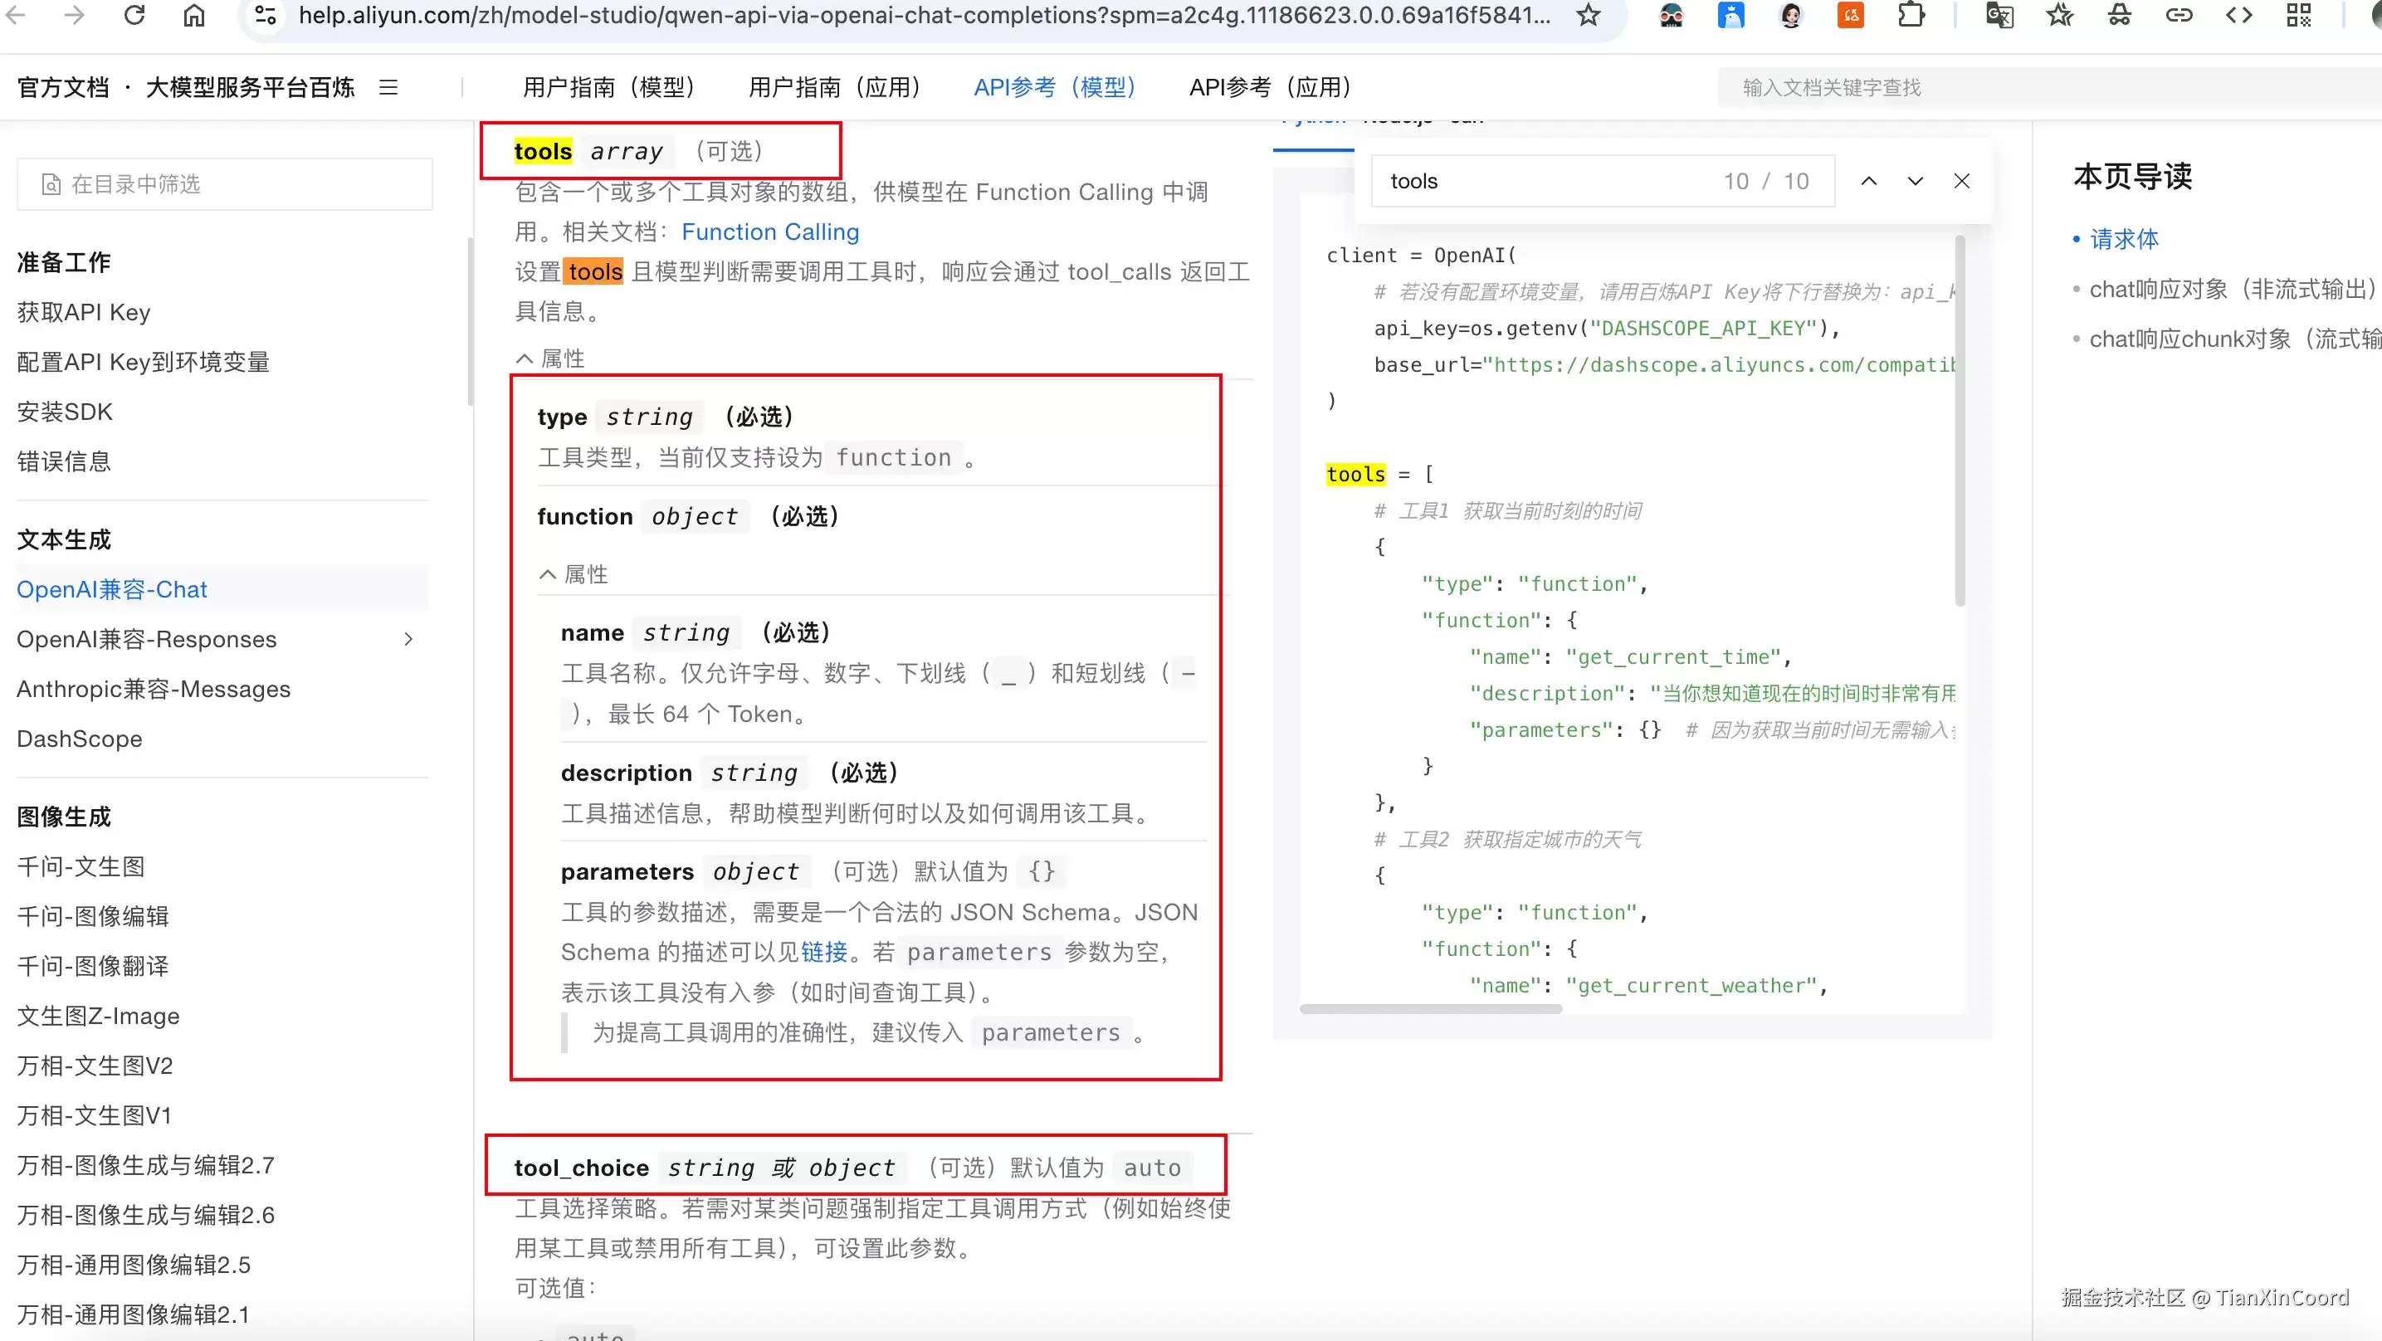Screen dimensions: 2382x1341
Task: Open the bookmarks star-list icon
Action: coord(2059,15)
